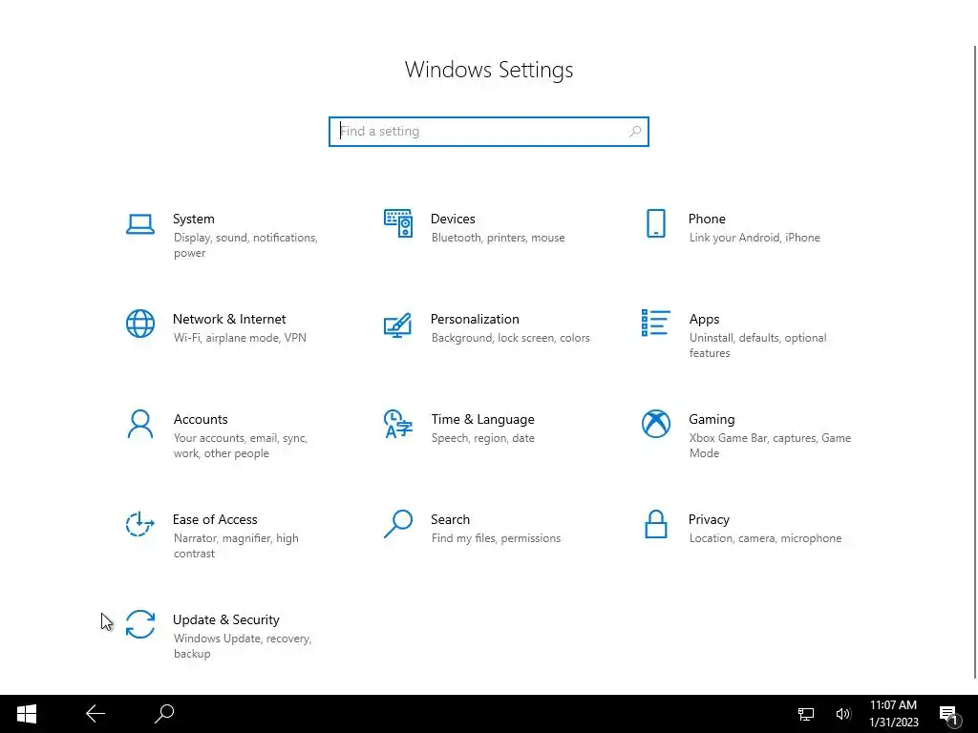Image resolution: width=978 pixels, height=733 pixels.
Task: Click the taskbar back arrow
Action: (x=96, y=714)
